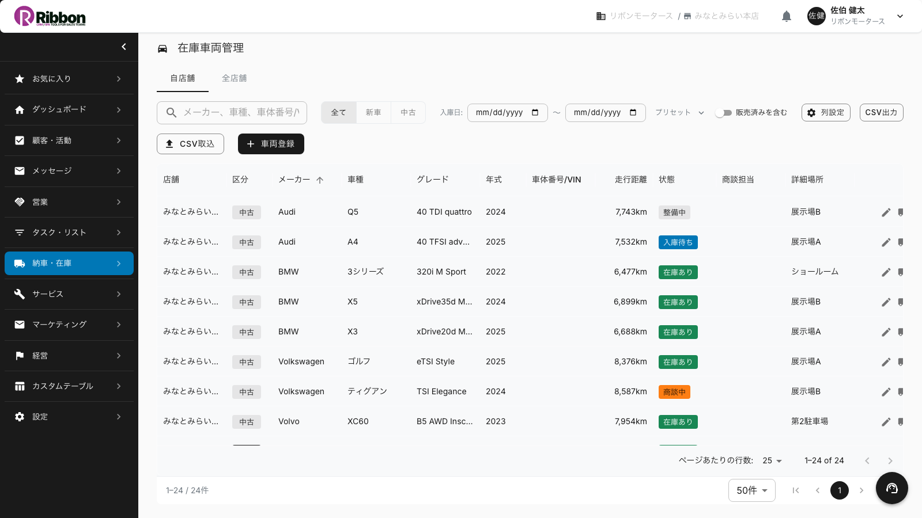
Task: Click the CSV出力 button
Action: coord(881,113)
